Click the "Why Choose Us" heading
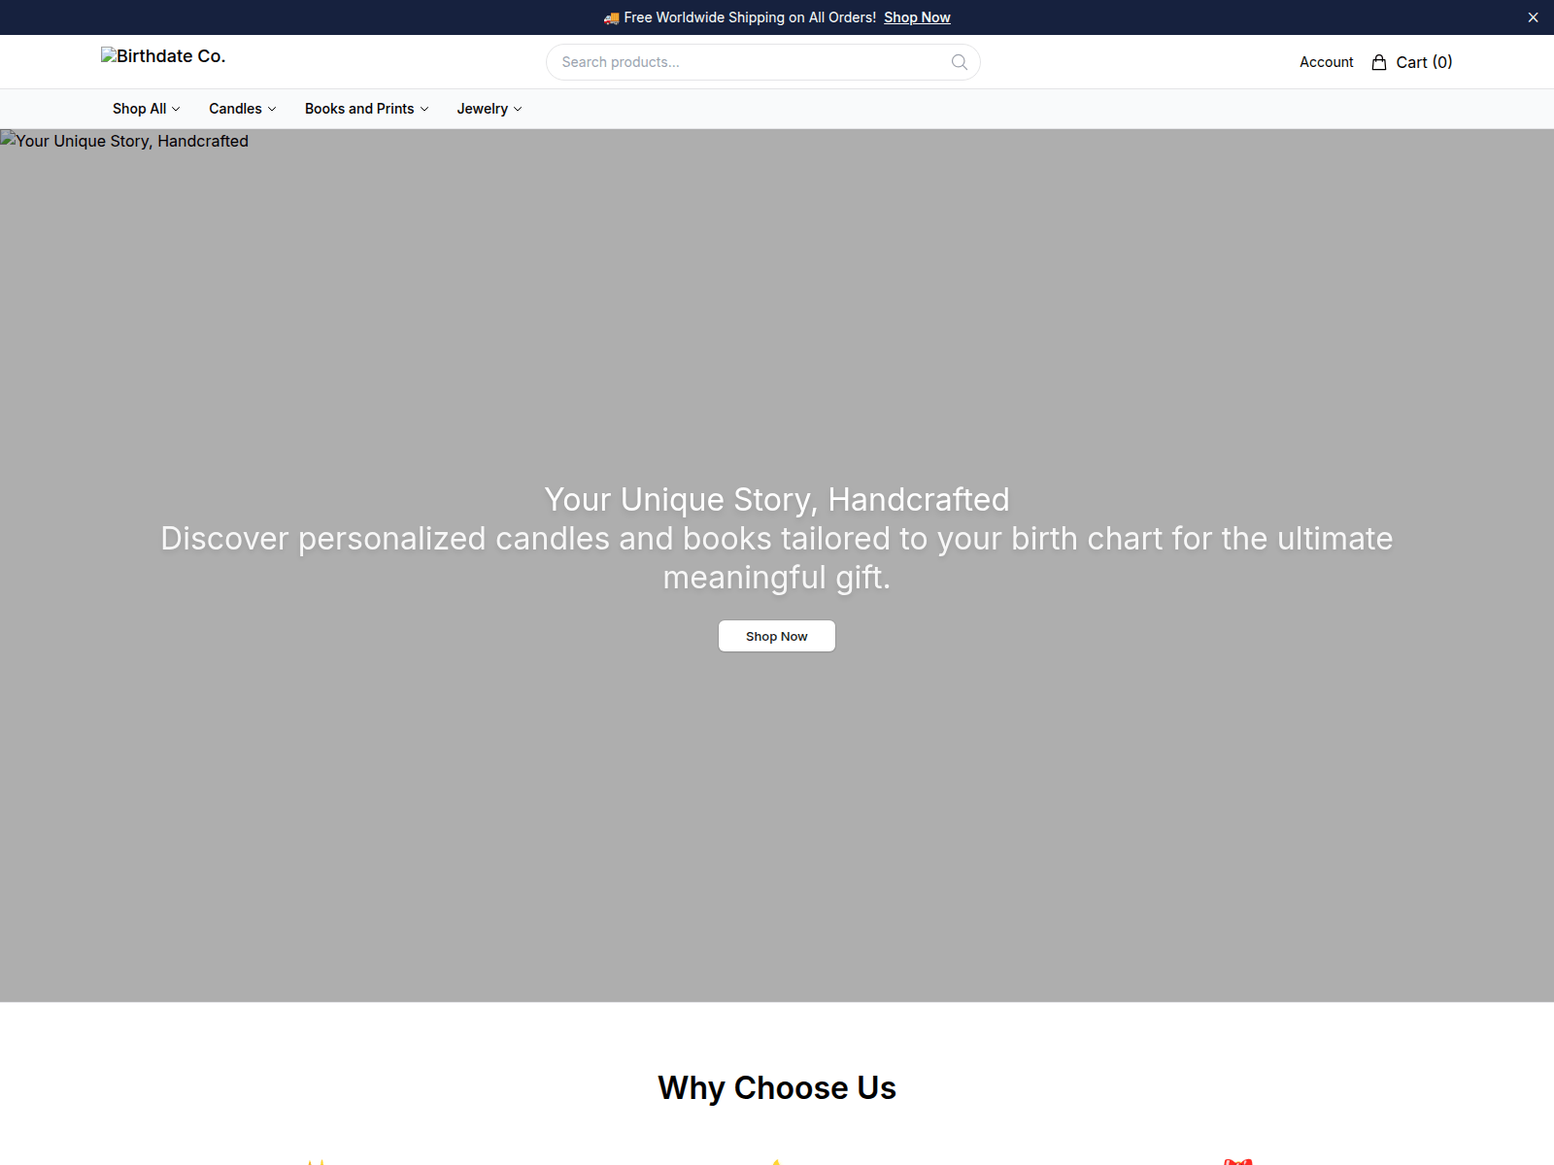Image resolution: width=1554 pixels, height=1165 pixels. click(777, 1087)
